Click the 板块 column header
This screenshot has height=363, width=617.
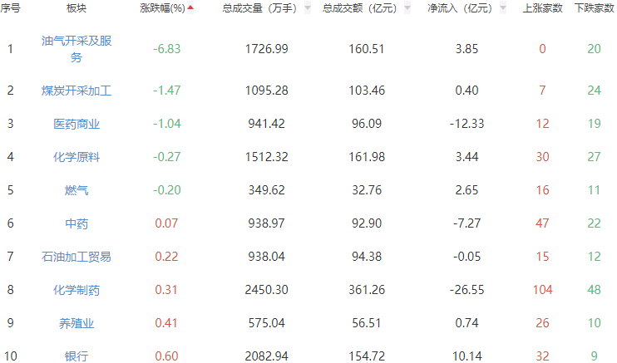tap(77, 7)
